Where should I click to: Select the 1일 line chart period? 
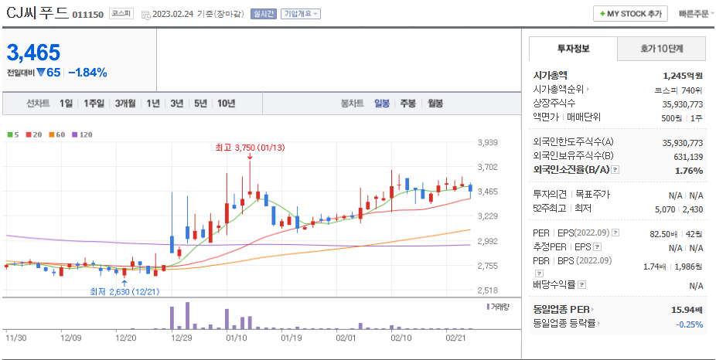click(66, 104)
